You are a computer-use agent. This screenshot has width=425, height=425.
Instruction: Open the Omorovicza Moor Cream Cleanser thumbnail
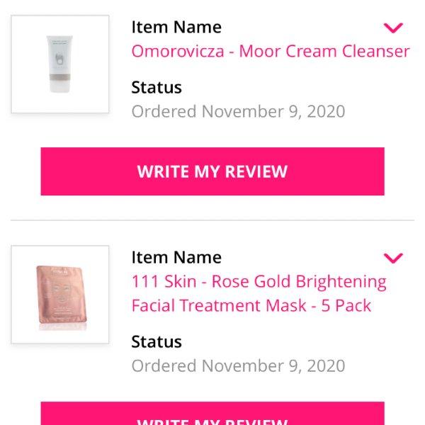(x=60, y=64)
